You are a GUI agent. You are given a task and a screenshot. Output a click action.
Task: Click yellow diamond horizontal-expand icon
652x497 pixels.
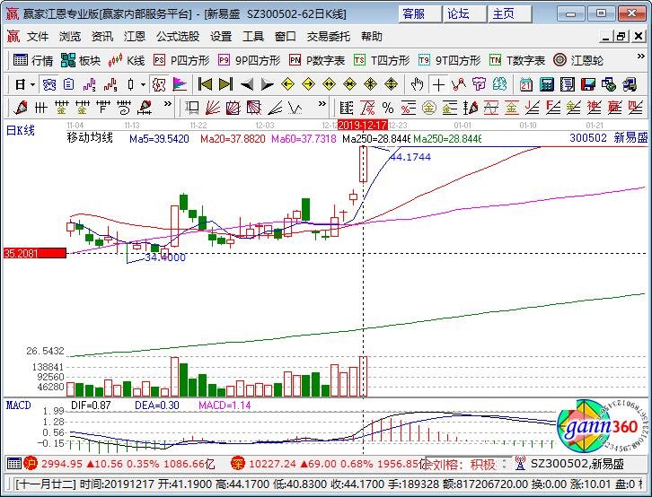(329, 85)
